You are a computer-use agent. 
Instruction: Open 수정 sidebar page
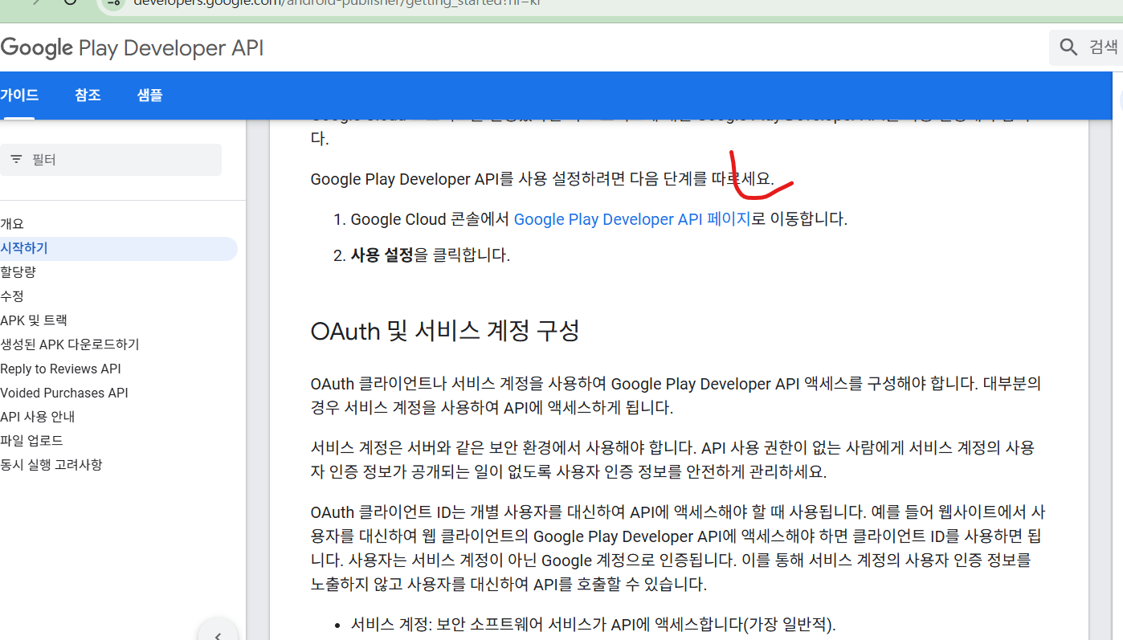(x=12, y=296)
